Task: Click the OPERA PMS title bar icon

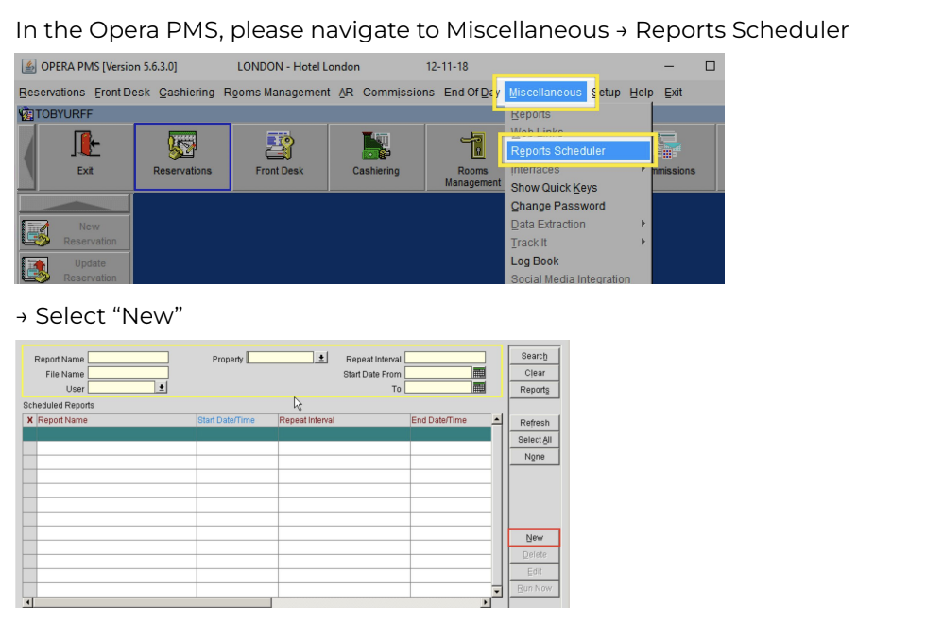Action: 29,66
